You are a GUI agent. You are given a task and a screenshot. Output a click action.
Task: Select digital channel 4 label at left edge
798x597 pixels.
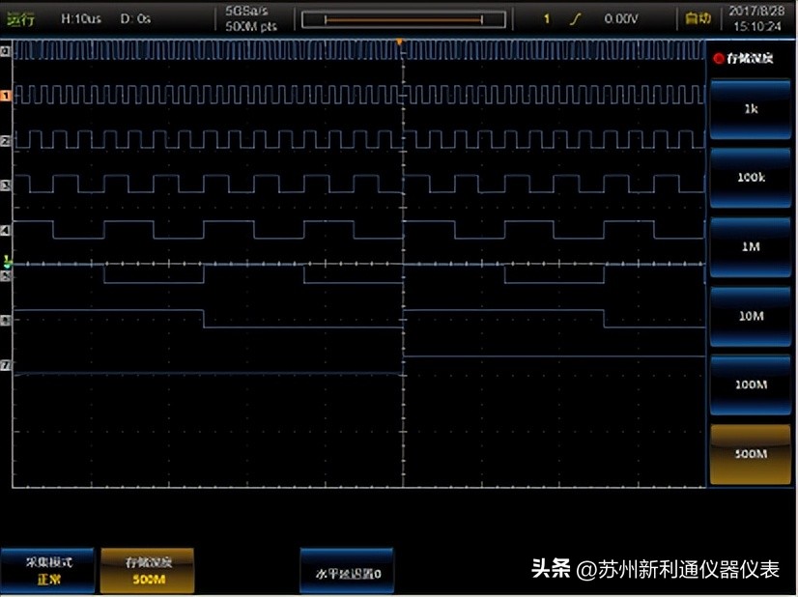(x=8, y=229)
